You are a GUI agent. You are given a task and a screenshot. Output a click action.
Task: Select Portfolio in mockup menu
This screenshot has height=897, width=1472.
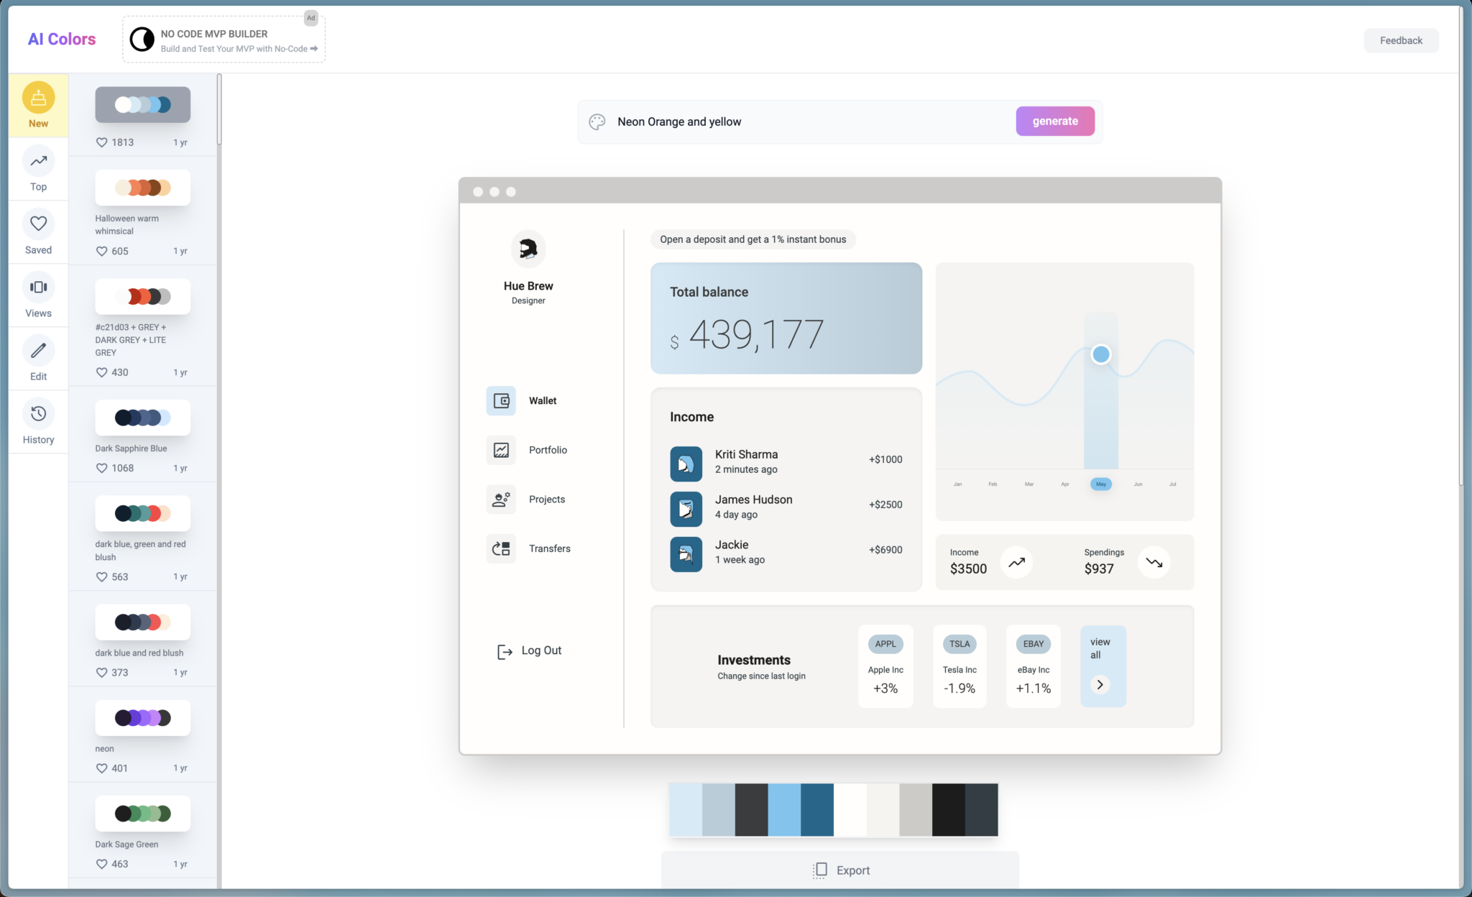pyautogui.click(x=548, y=450)
